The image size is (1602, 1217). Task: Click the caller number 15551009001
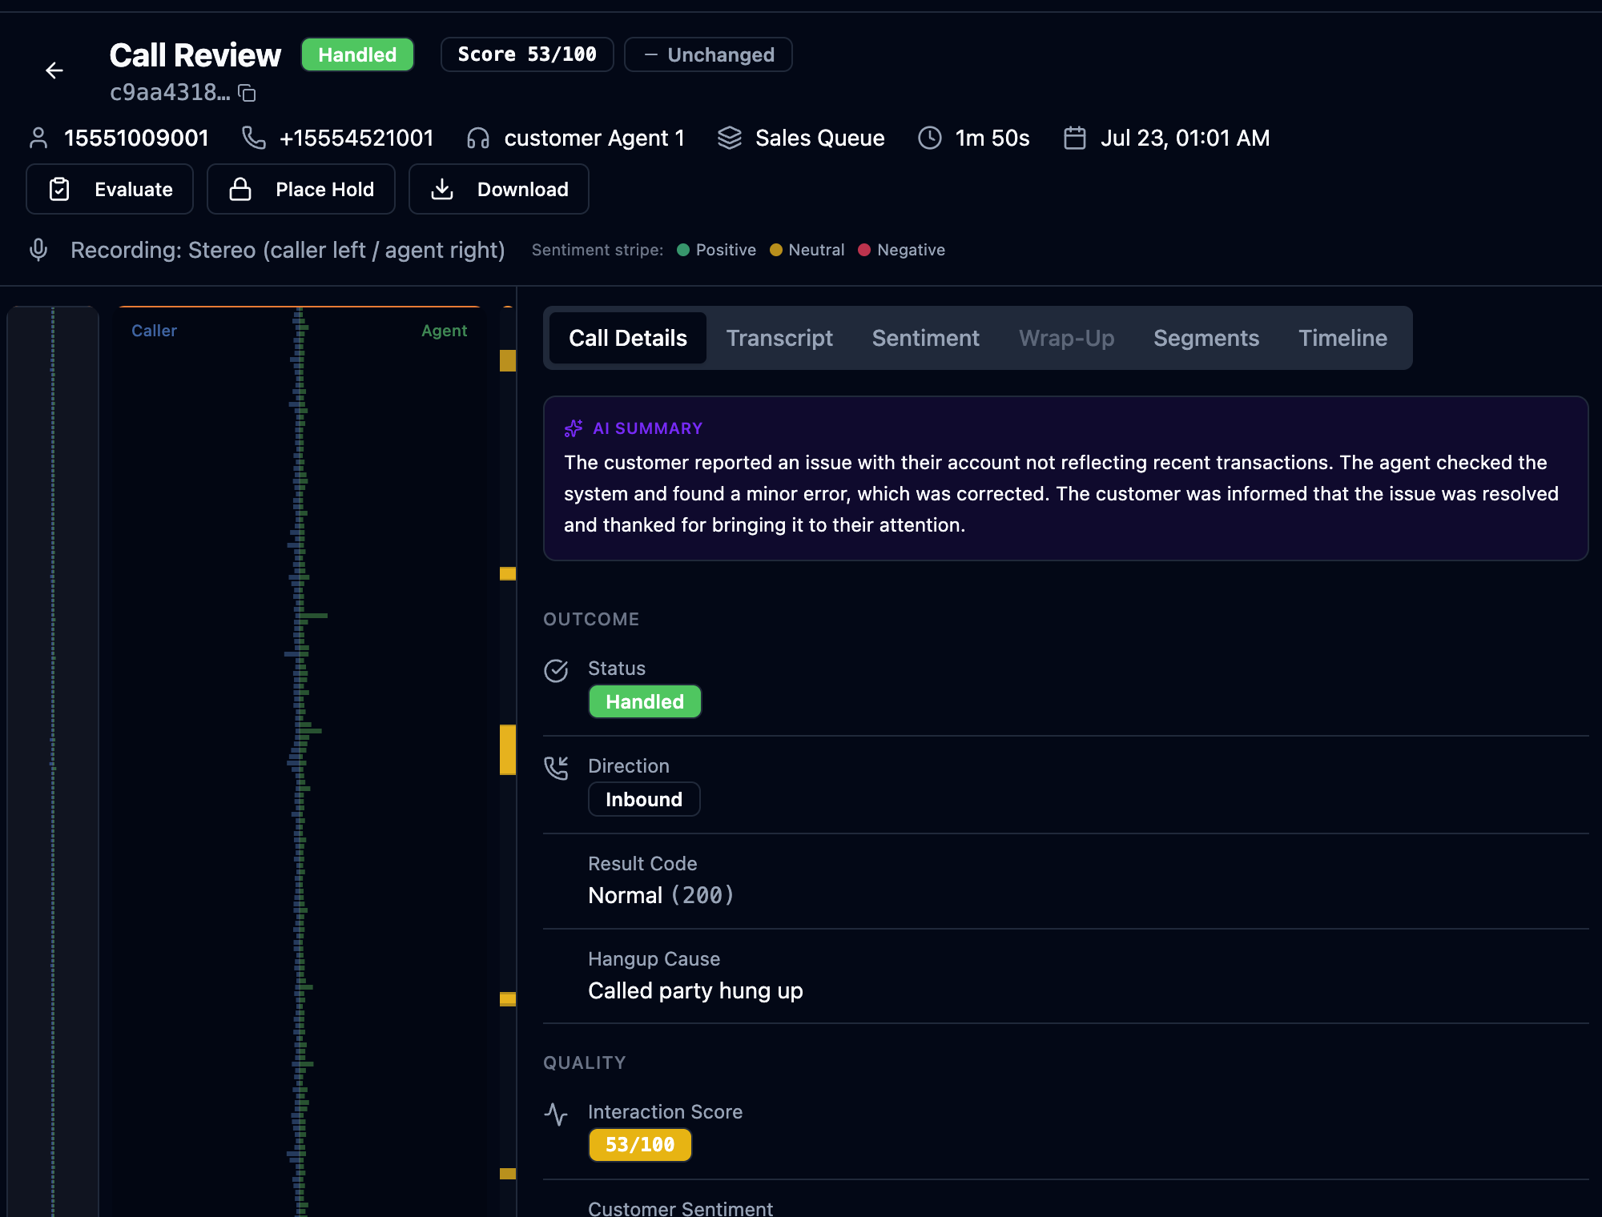[136, 138]
